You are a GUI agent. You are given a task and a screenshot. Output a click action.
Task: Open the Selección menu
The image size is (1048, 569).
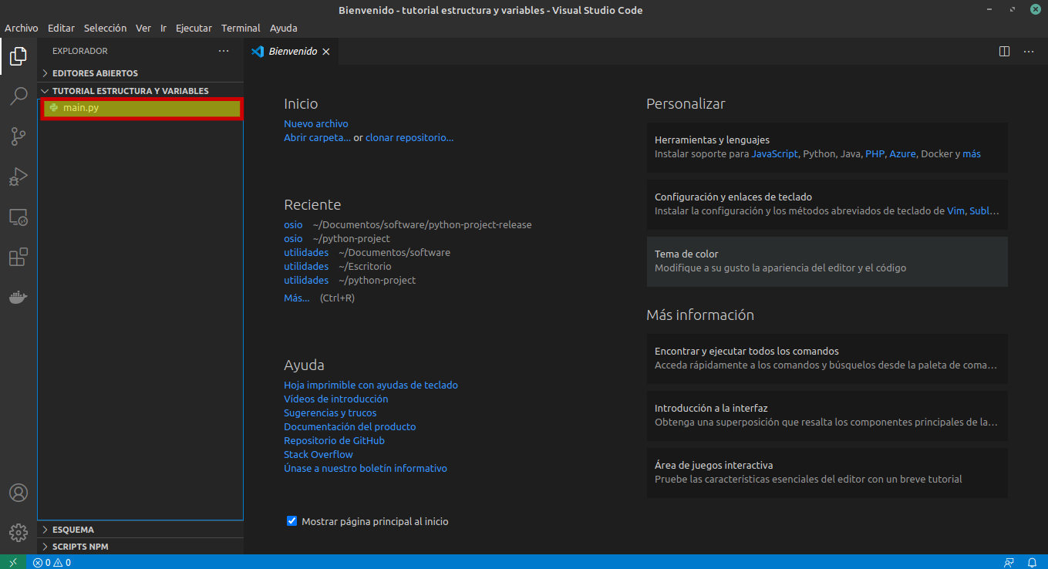click(105, 28)
